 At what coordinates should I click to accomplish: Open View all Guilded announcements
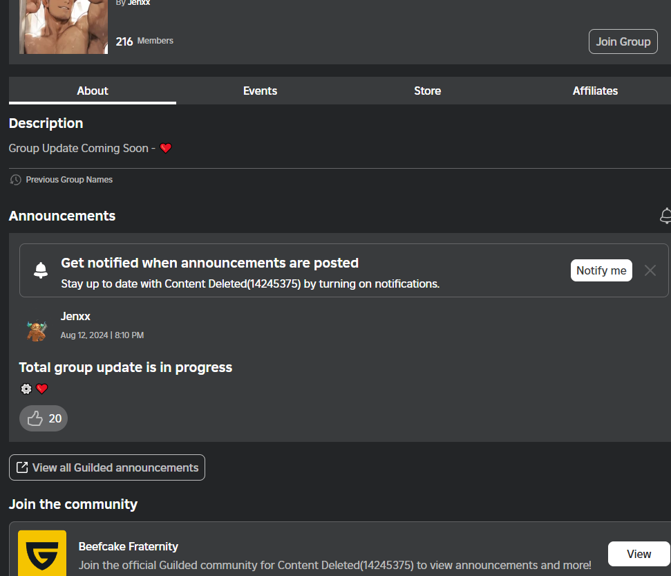click(107, 467)
